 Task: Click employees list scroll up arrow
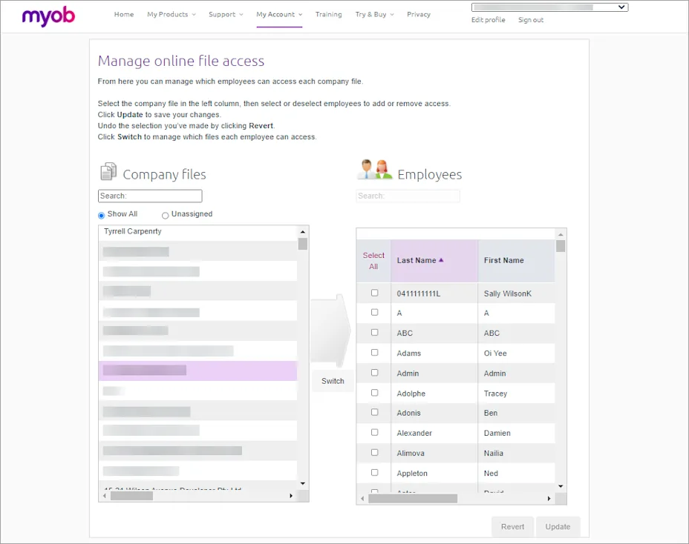pyautogui.click(x=561, y=235)
